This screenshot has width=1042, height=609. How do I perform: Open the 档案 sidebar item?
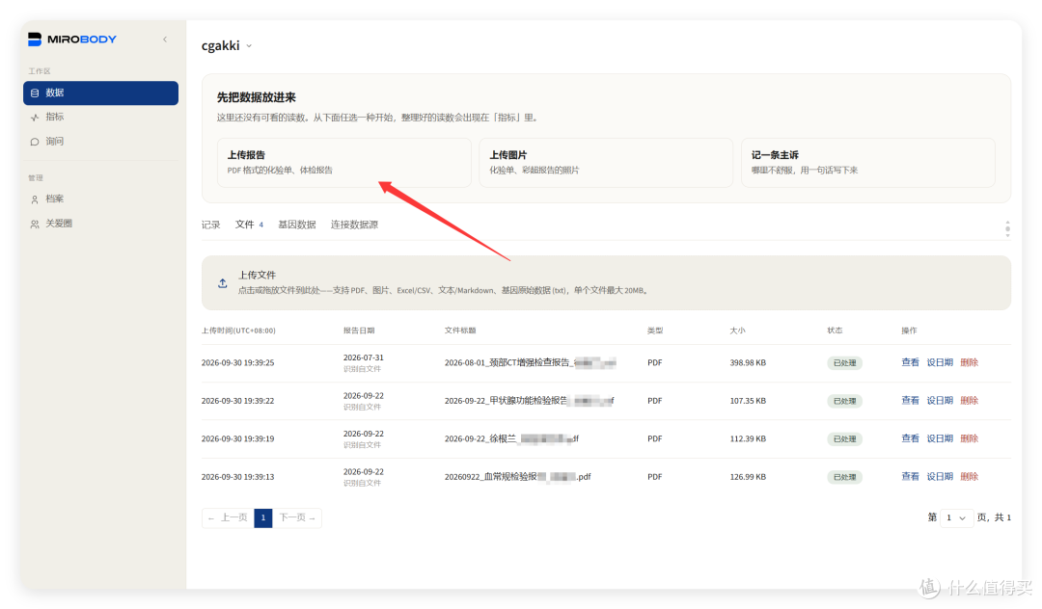click(x=101, y=199)
